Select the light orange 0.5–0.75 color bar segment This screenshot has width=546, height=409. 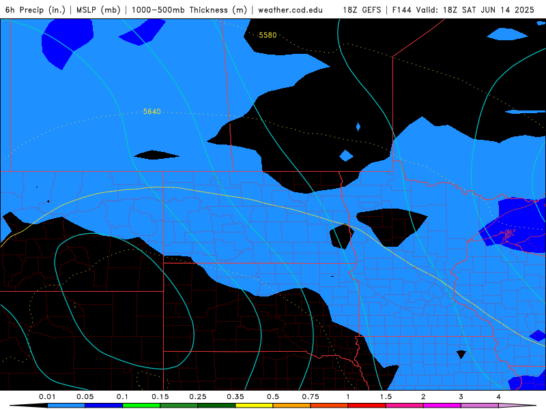[x=292, y=406]
